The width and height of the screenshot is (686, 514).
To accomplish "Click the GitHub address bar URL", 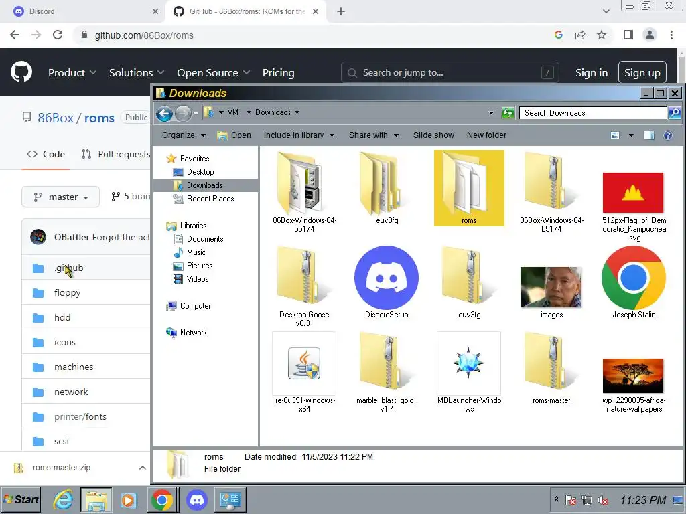I will click(144, 35).
